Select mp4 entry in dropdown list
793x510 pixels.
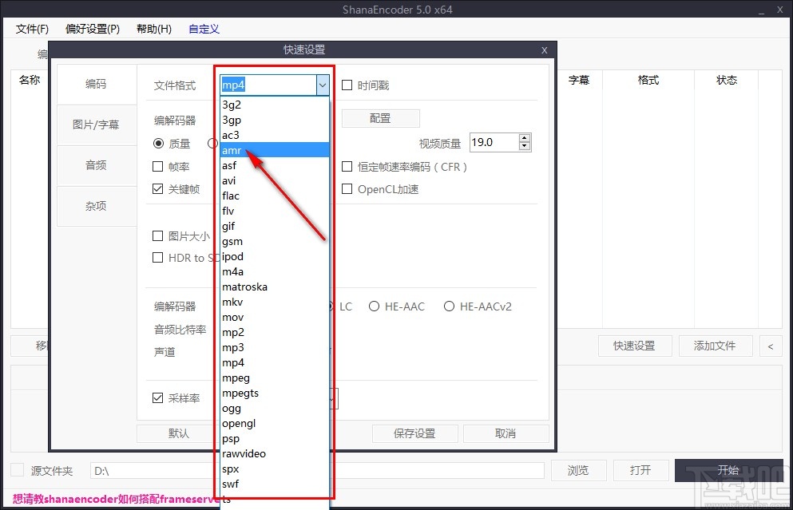point(275,362)
